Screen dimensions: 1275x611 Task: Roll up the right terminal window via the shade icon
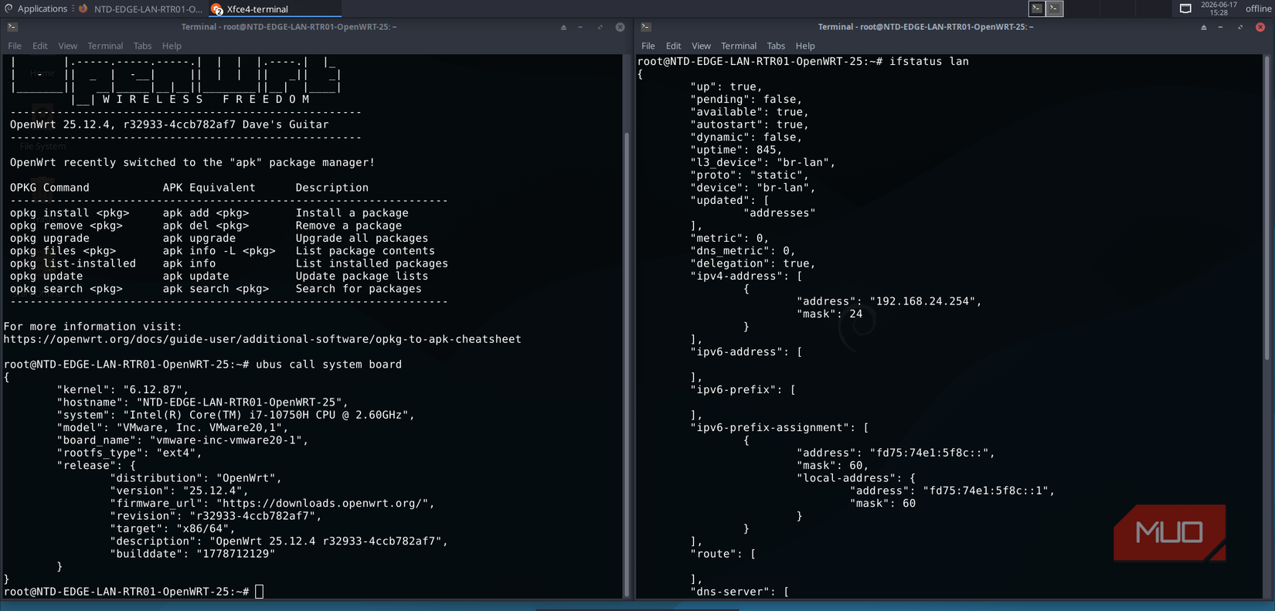(x=1203, y=27)
